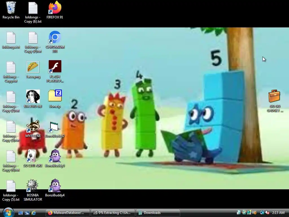Screen dimensions: 289x217
Task: Switch to MalwareDatabase Firefox taskbar button
Action: point(68,213)
